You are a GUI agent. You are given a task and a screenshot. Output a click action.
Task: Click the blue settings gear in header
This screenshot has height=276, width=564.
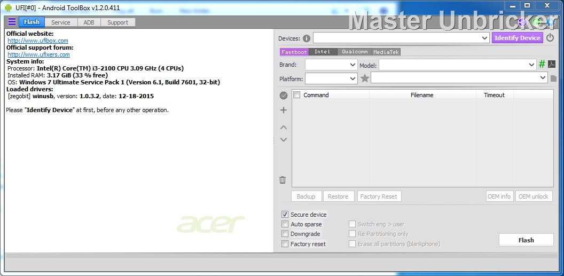[551, 22]
